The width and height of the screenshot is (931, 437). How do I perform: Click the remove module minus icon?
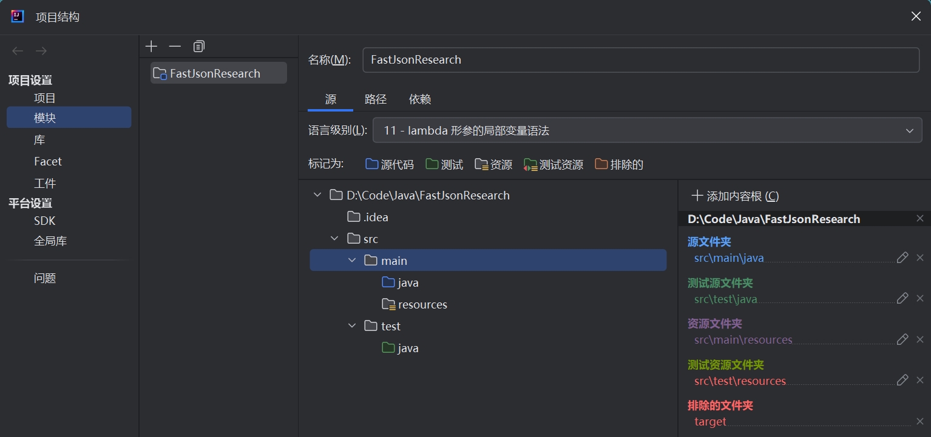tap(175, 47)
